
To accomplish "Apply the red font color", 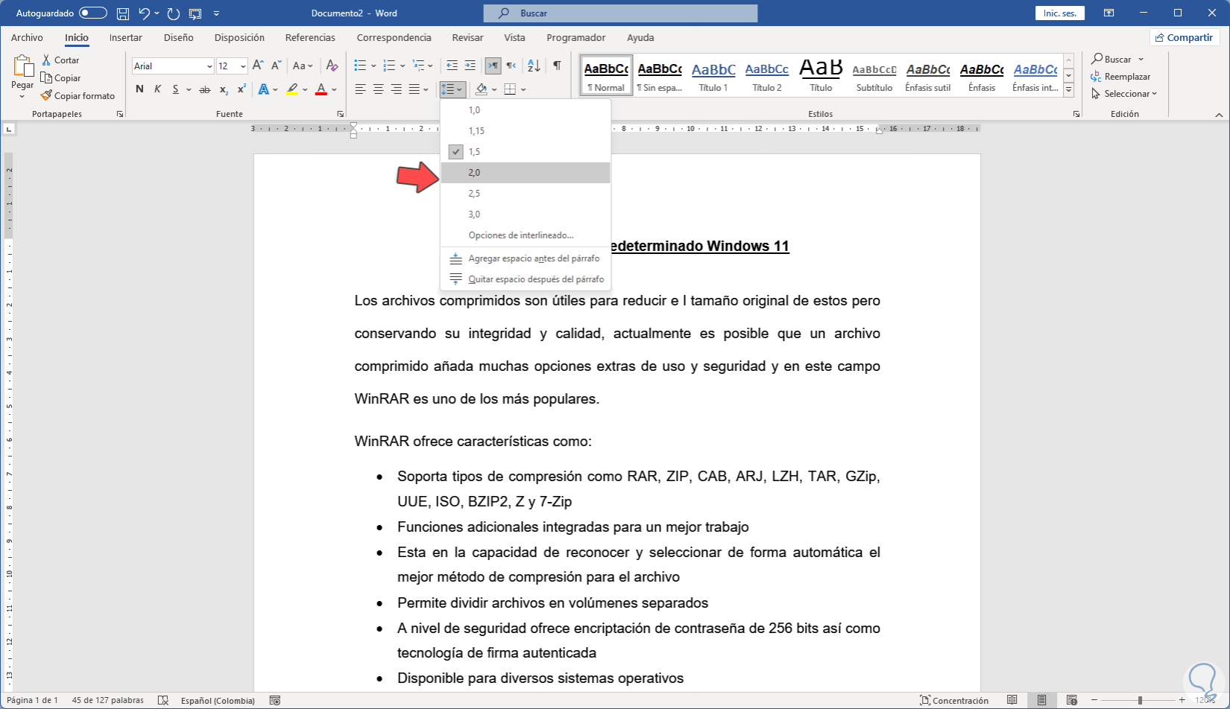I will 321,89.
